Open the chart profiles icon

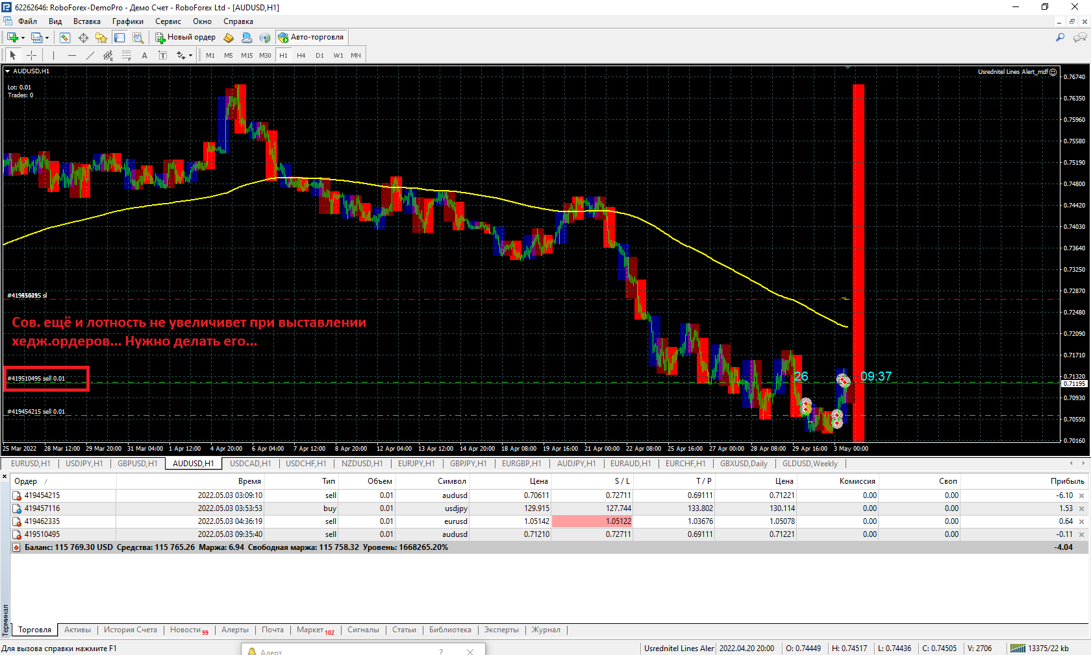click(x=37, y=38)
